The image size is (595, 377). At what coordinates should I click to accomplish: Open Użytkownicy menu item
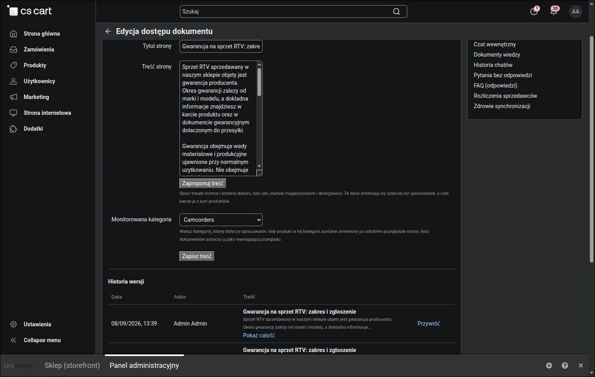(x=39, y=81)
